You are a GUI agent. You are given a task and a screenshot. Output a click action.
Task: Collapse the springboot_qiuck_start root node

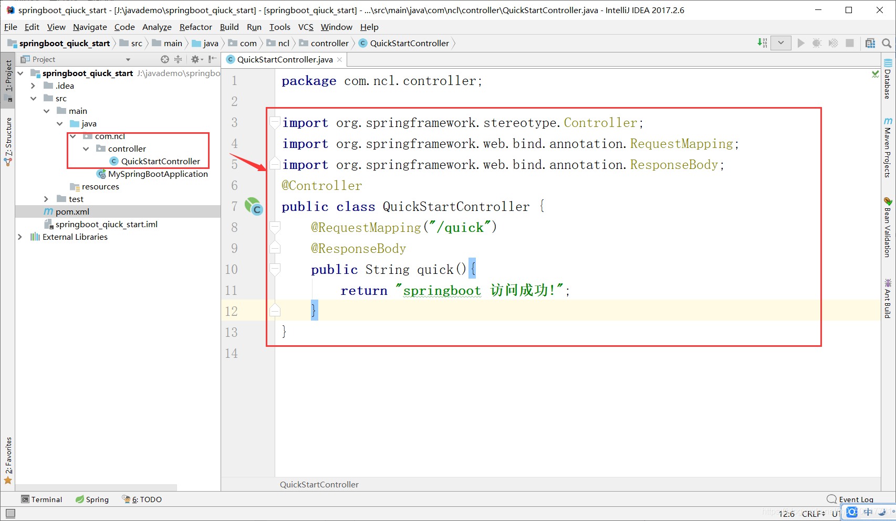click(20, 73)
